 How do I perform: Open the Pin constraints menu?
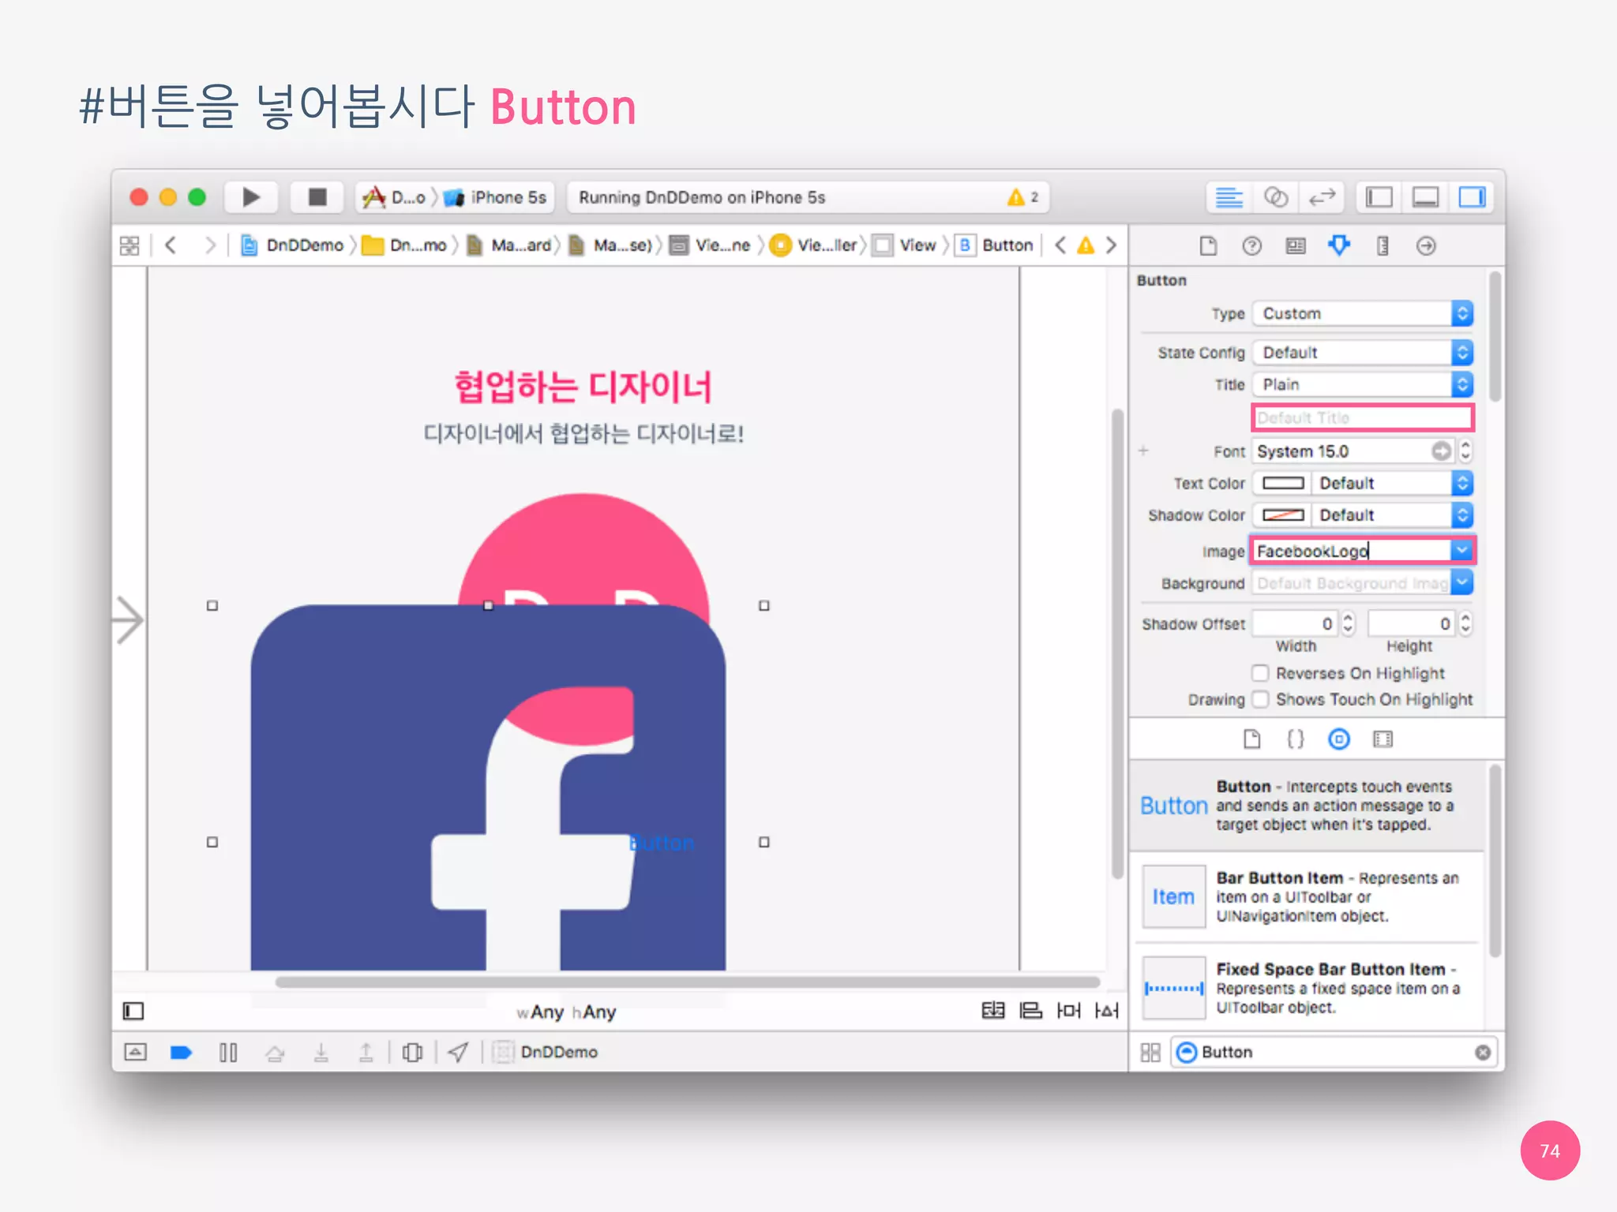point(1068,1011)
